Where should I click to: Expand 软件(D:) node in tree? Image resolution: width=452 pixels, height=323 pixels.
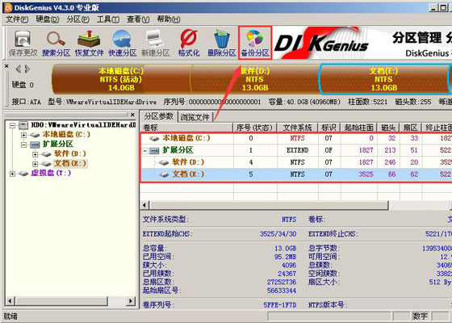coord(35,154)
